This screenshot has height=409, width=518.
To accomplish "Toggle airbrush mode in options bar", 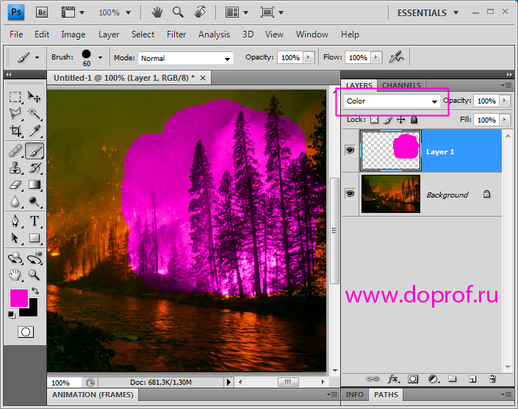I will (397, 57).
